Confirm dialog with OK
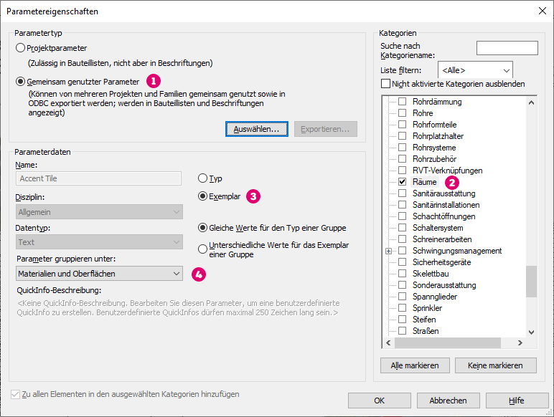 pos(379,400)
